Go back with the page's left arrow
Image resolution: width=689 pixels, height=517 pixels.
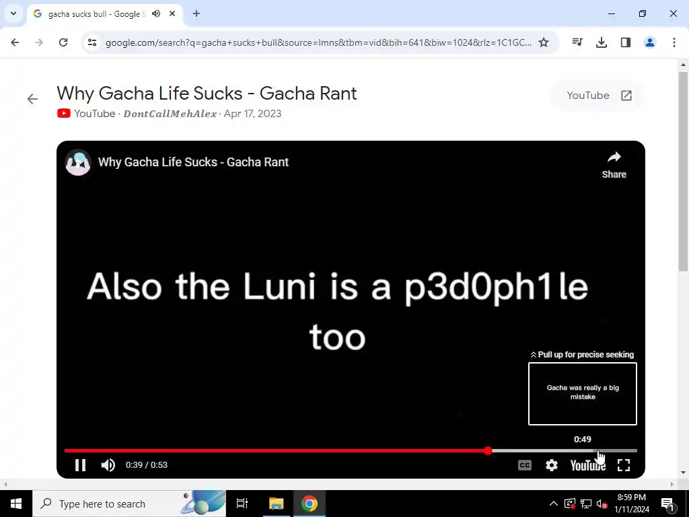(32, 99)
